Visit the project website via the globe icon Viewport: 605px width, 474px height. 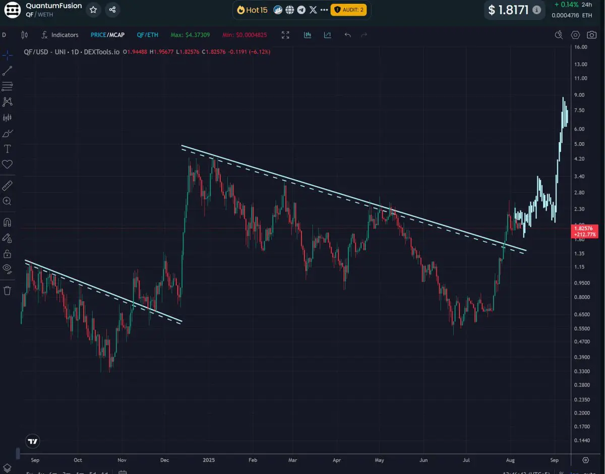click(x=289, y=10)
